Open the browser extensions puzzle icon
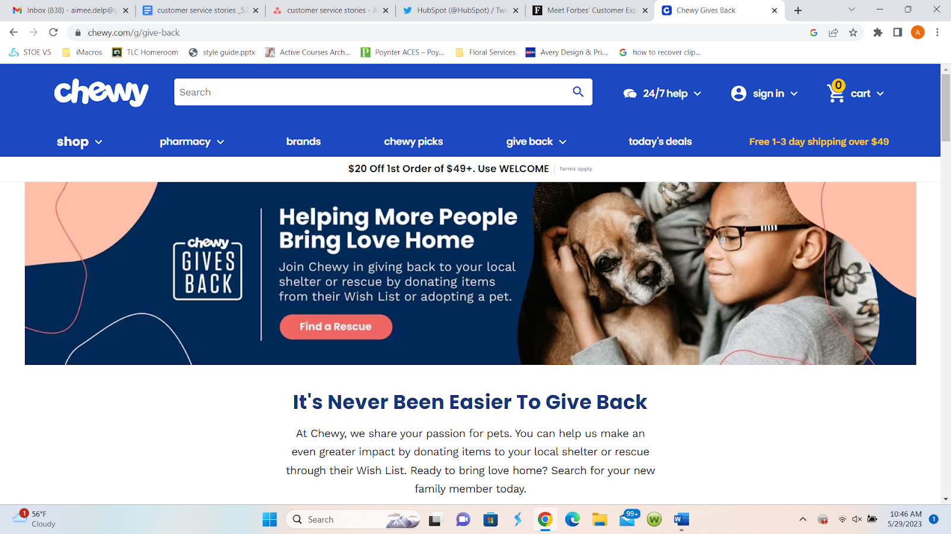951x534 pixels. [x=878, y=33]
